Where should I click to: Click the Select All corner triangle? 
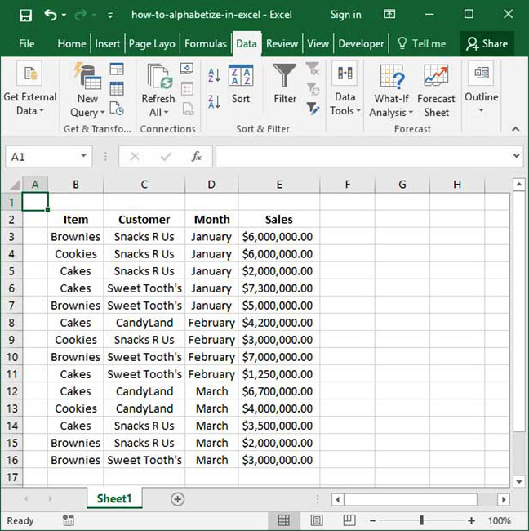point(14,185)
